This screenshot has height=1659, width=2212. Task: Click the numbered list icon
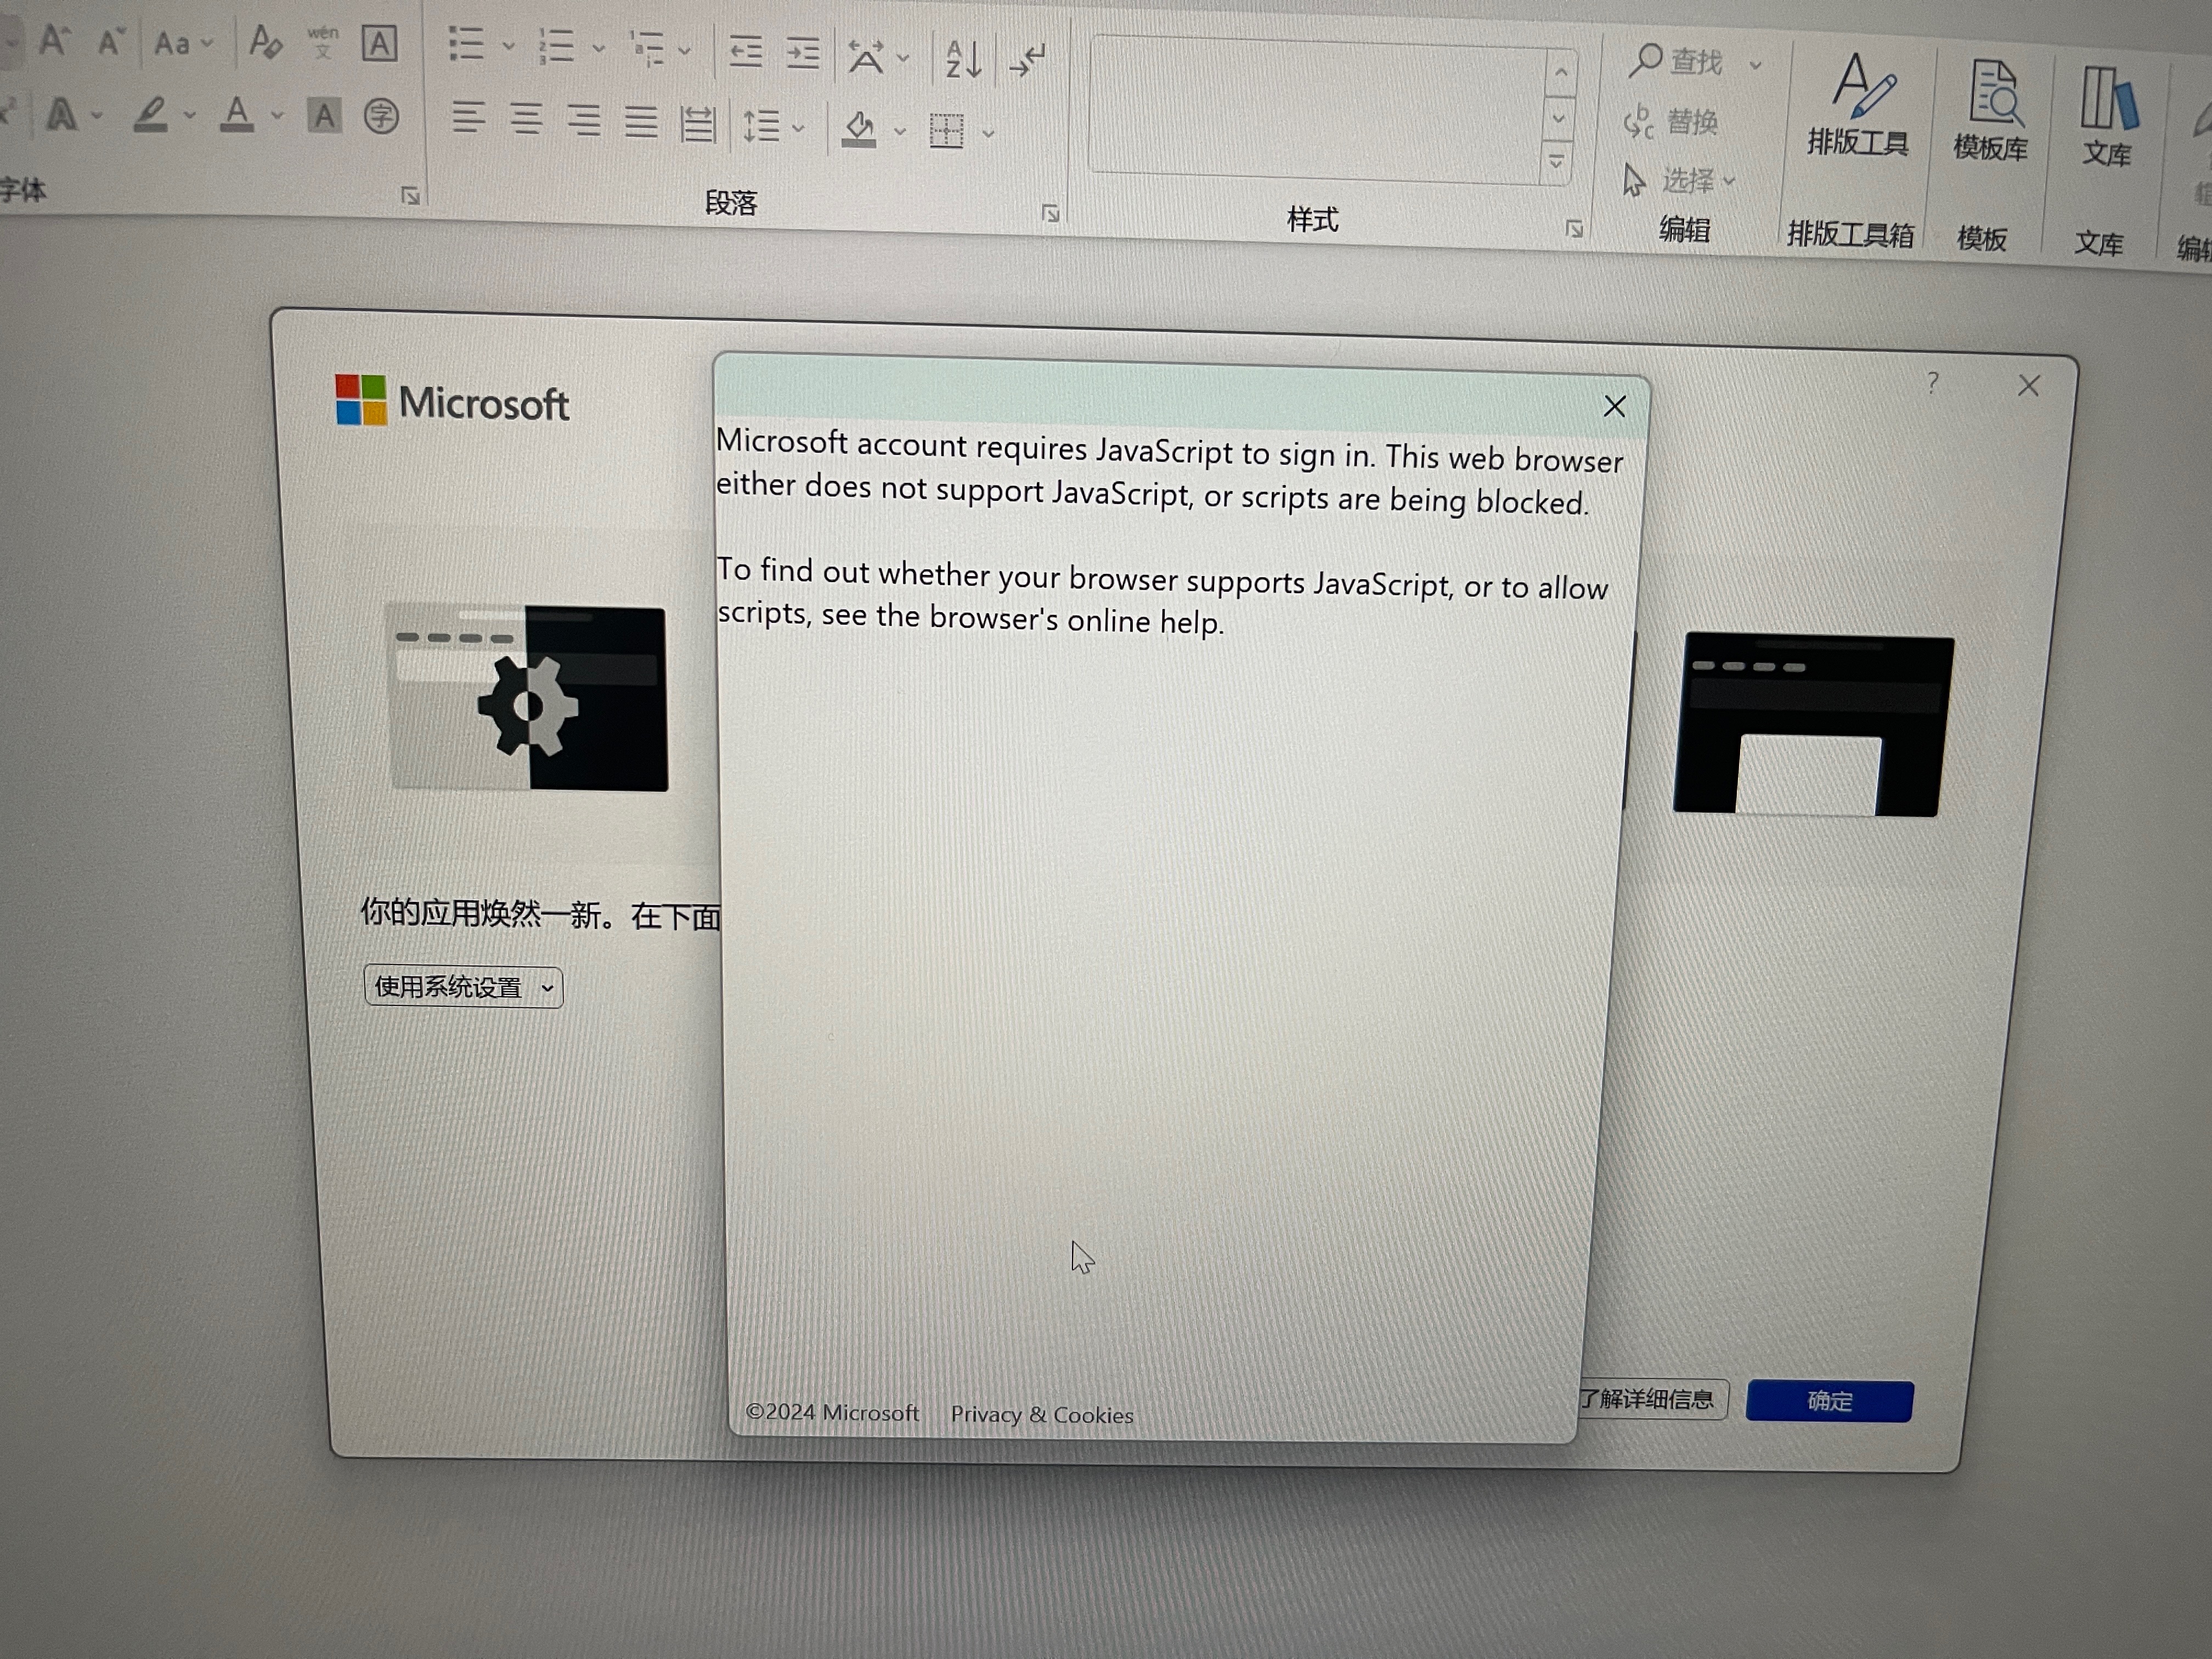(556, 46)
